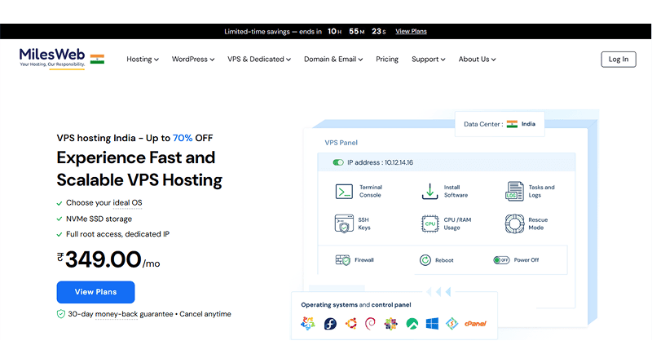The image size is (652, 363).
Task: Click the money-back guarantee shield icon
Action: pos(60,314)
